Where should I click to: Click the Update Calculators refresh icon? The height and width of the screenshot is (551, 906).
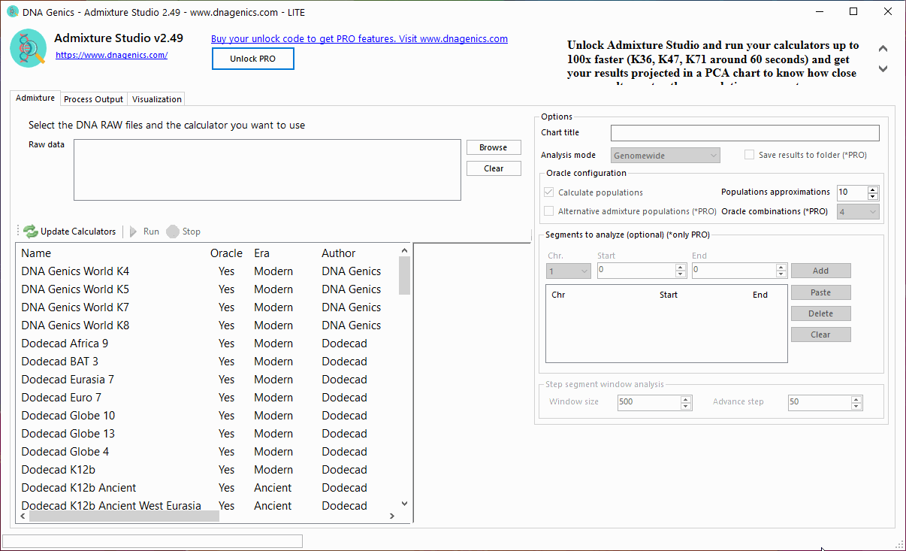(x=30, y=231)
